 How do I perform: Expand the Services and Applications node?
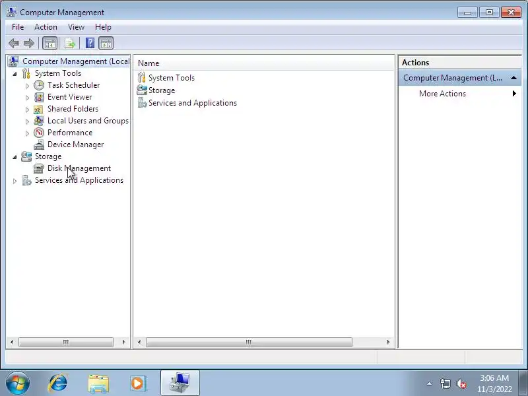(15, 181)
